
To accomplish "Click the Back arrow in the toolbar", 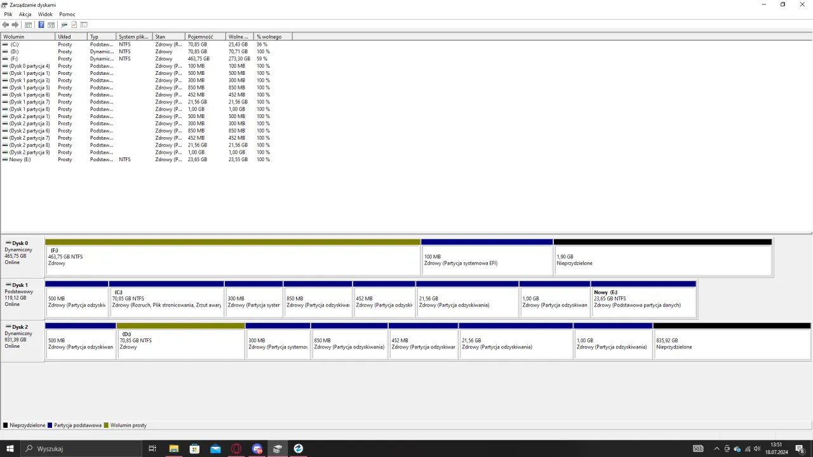I will 6,25.
